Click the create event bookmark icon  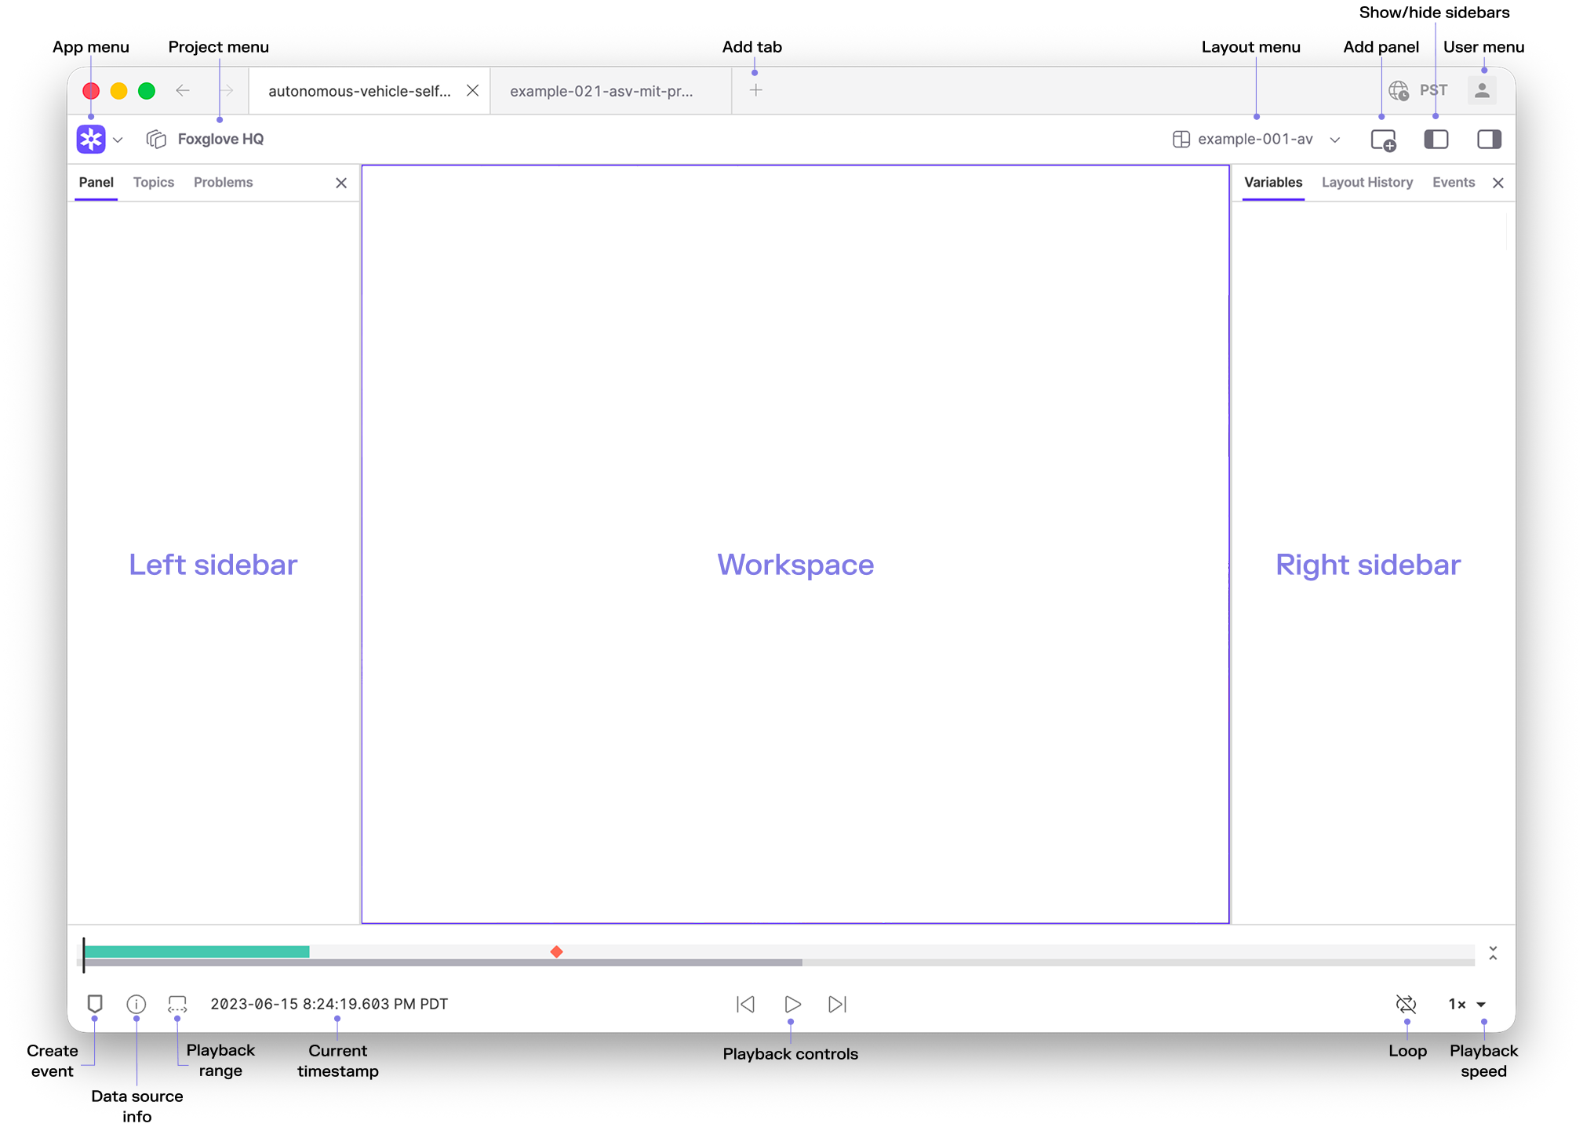click(95, 1004)
